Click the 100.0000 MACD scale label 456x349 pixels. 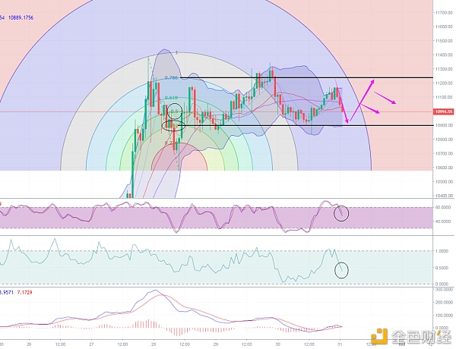(x=443, y=315)
